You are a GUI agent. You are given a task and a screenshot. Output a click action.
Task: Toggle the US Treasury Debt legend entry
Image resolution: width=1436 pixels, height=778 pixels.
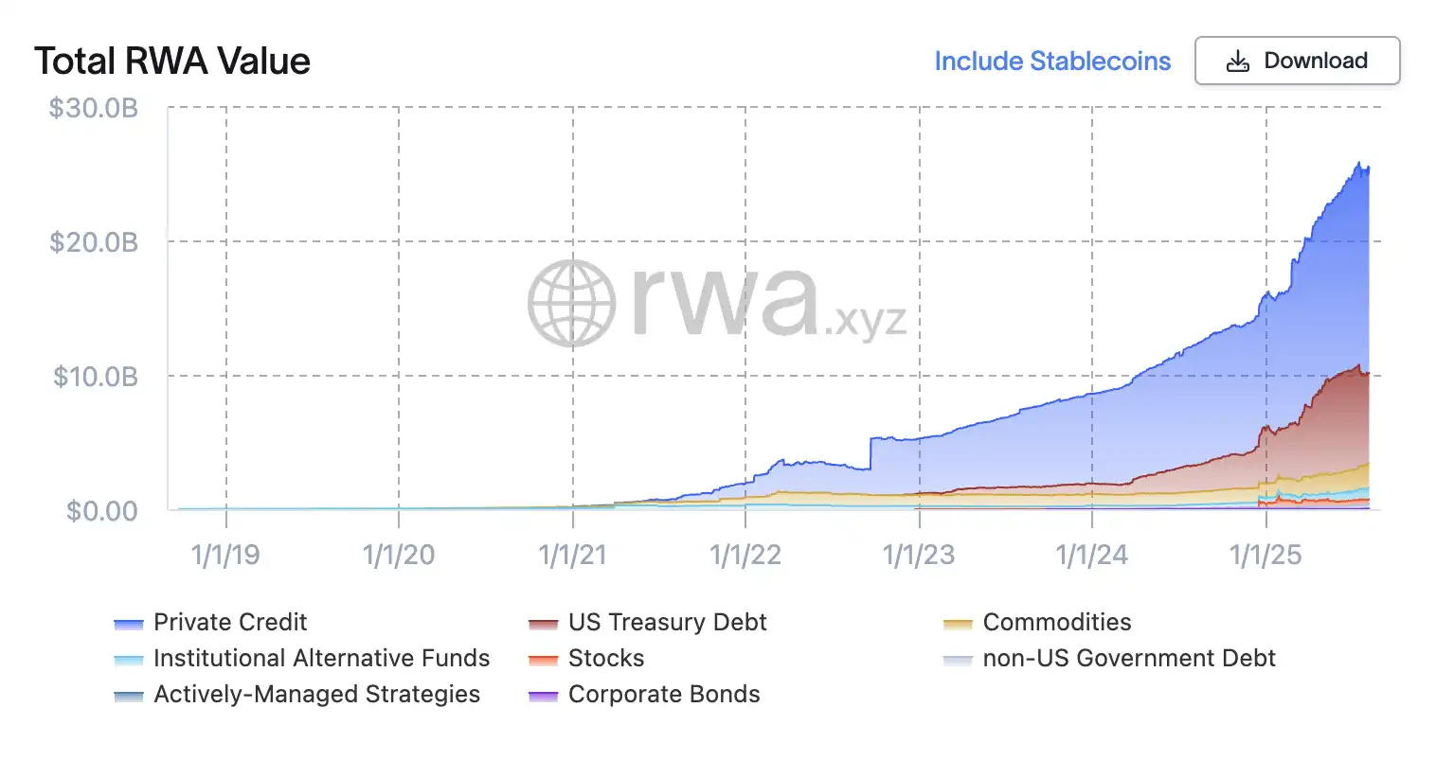(667, 622)
